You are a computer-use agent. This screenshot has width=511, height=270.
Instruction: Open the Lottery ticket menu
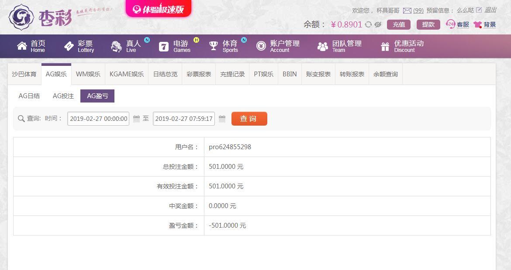click(69, 46)
